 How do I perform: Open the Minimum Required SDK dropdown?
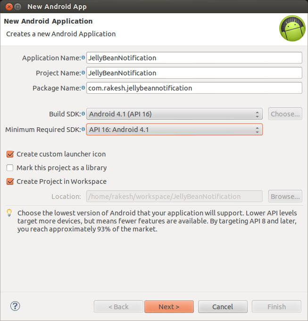[175, 129]
